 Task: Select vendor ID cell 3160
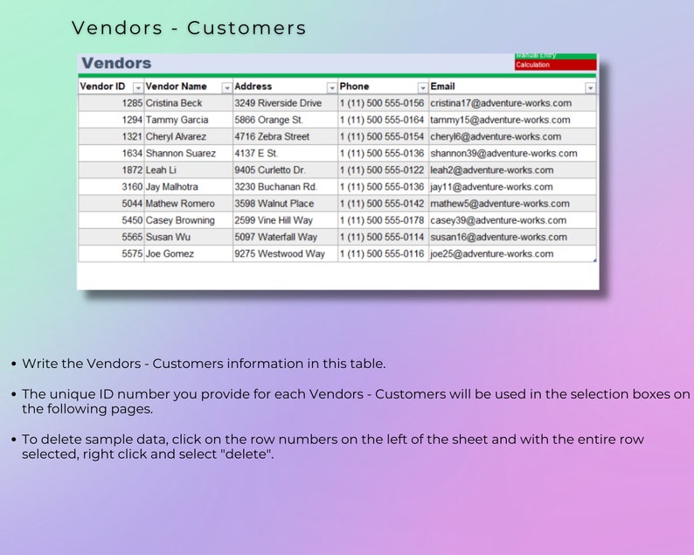click(111, 187)
